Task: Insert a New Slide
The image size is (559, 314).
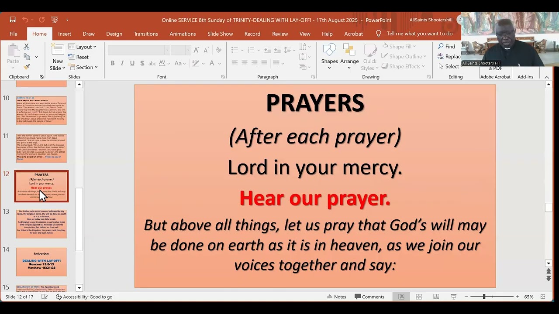Action: coord(58,57)
